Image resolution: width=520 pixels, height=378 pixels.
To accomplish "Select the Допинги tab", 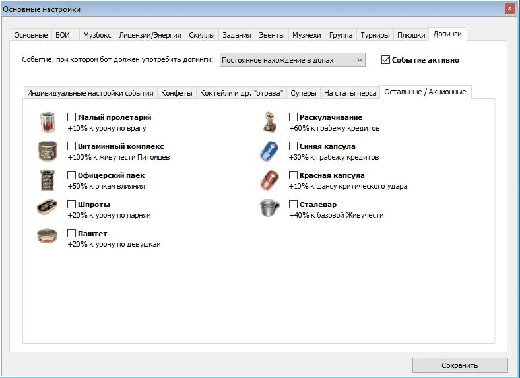I will coord(447,34).
